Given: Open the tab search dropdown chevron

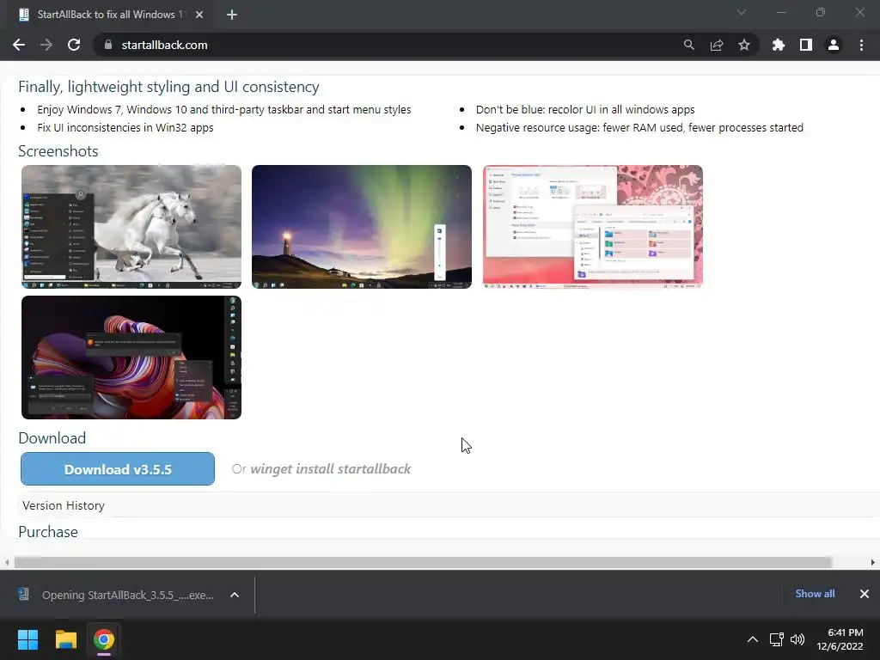Looking at the screenshot, I should [742, 12].
